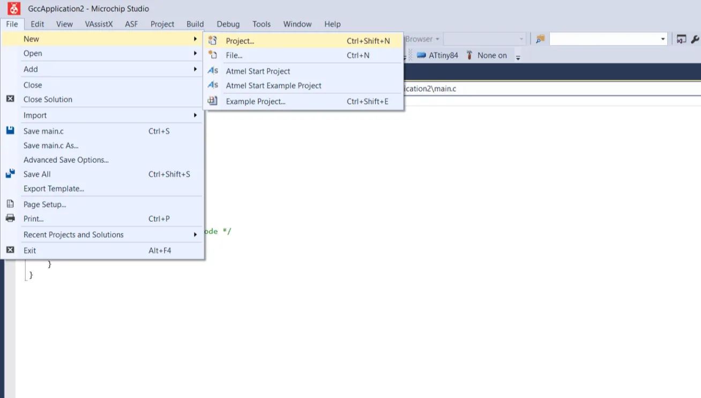Choose Export Template...
The width and height of the screenshot is (701, 398).
[102, 189]
